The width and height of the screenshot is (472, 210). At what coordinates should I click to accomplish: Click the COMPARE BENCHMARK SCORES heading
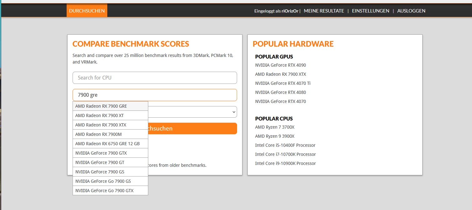131,44
